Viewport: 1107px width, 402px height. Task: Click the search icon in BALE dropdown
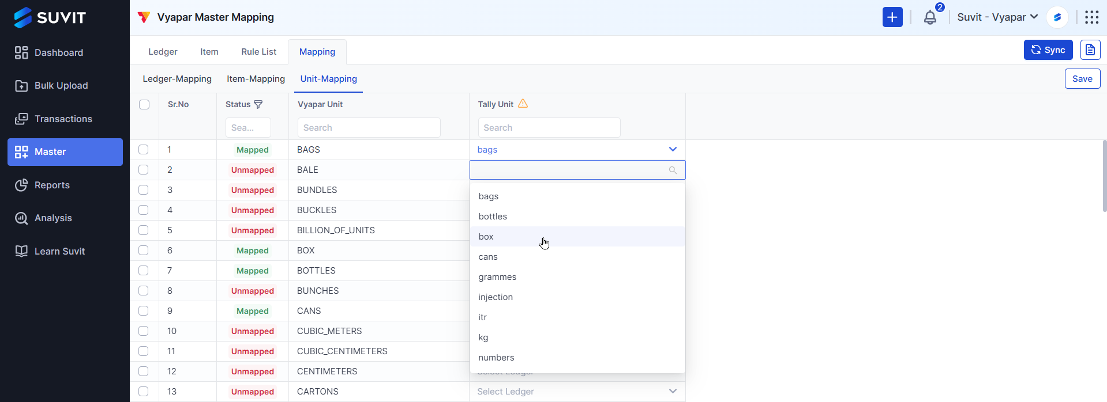[x=673, y=170]
